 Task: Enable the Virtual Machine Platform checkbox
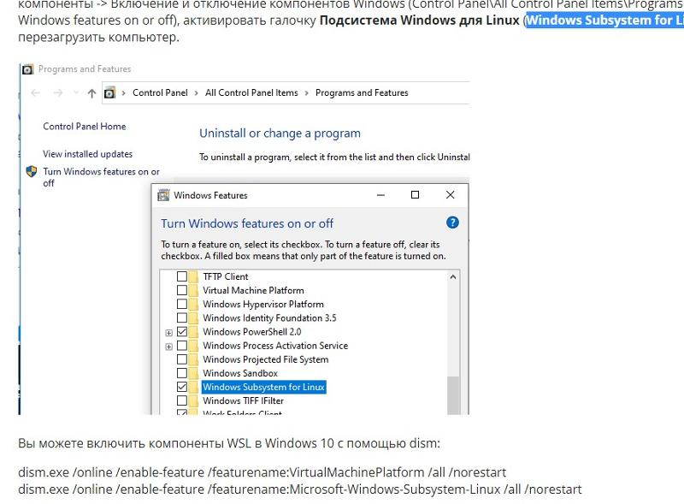(182, 290)
